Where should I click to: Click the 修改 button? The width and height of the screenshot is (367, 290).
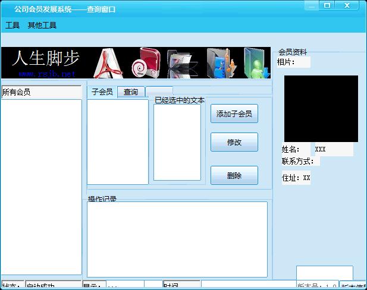click(234, 142)
